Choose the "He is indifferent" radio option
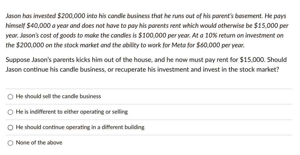This screenshot has width=300, height=155. pyautogui.click(x=10, y=112)
